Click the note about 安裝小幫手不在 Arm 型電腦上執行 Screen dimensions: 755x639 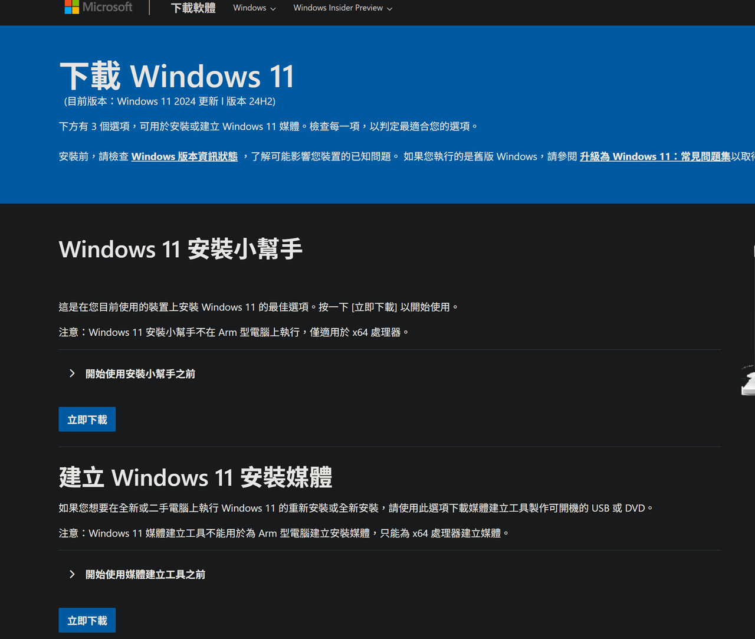[x=234, y=332]
